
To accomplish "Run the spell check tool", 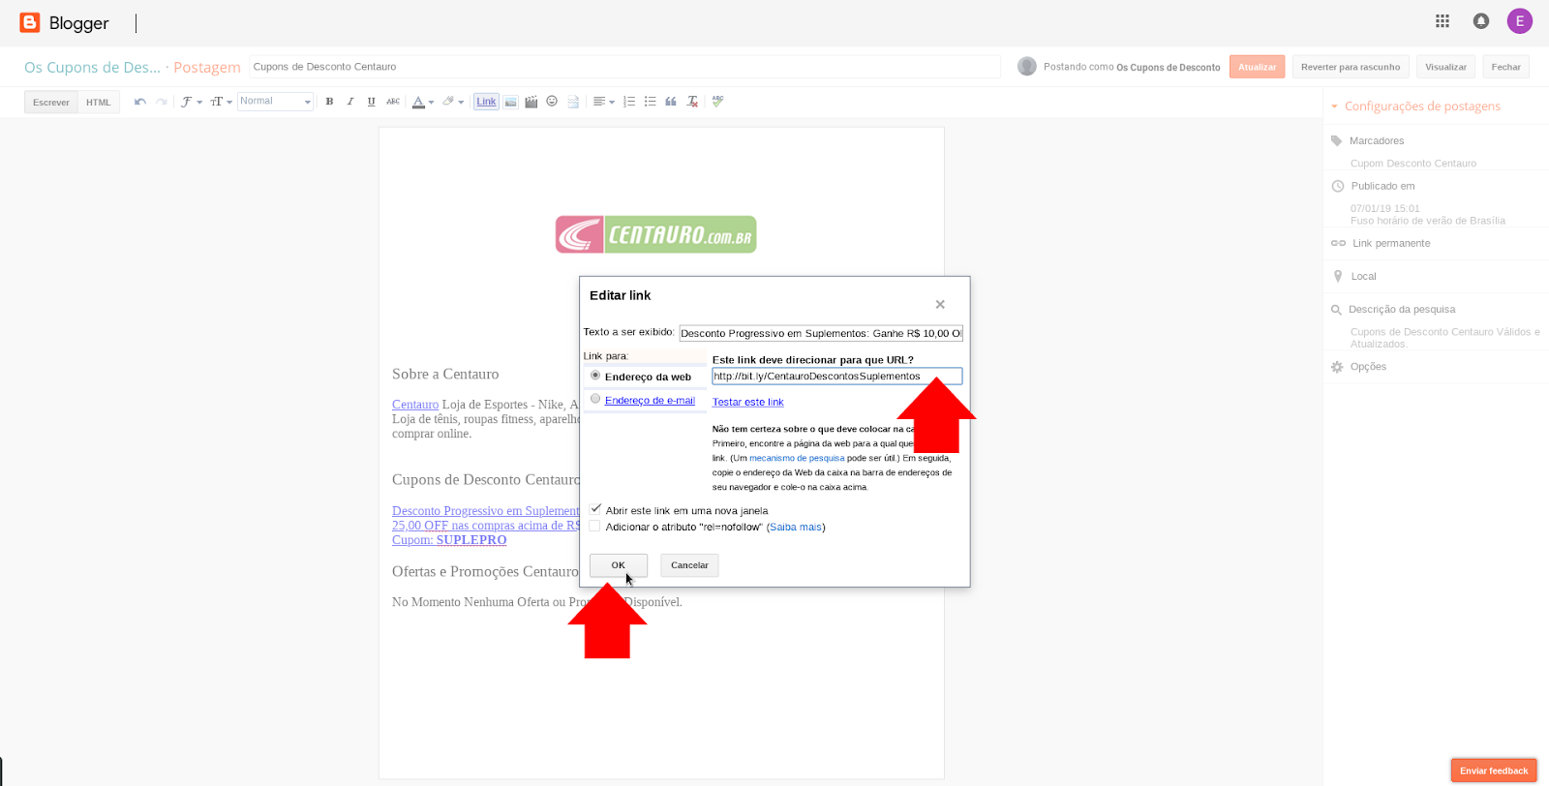I will (717, 102).
